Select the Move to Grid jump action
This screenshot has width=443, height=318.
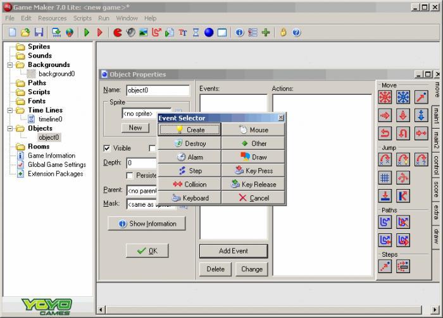click(x=385, y=177)
